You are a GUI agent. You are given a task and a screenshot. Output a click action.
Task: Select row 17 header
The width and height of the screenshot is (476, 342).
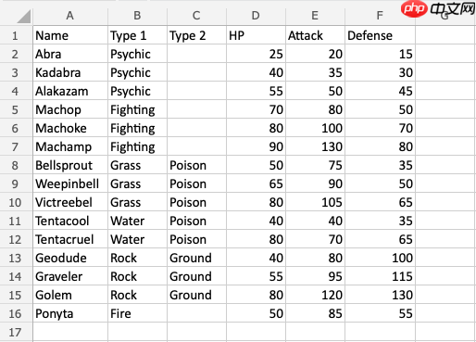click(x=16, y=332)
